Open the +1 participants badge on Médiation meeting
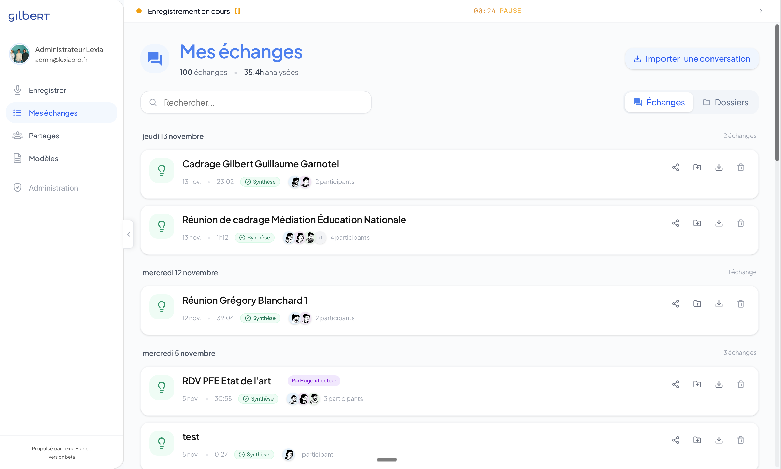The width and height of the screenshot is (781, 469). click(x=320, y=238)
